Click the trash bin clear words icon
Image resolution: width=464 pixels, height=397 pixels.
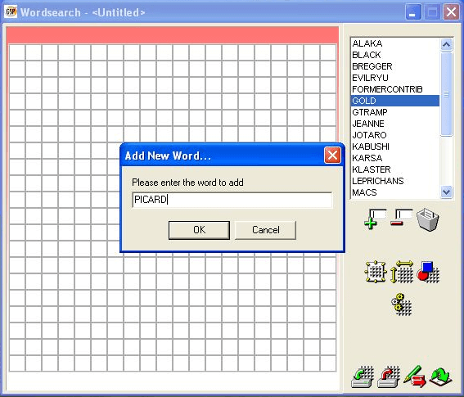[428, 219]
